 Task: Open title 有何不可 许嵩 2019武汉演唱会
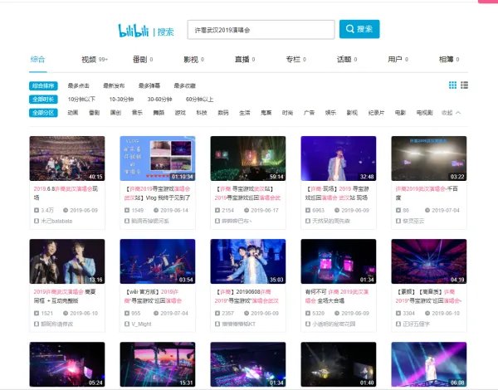[x=337, y=296]
